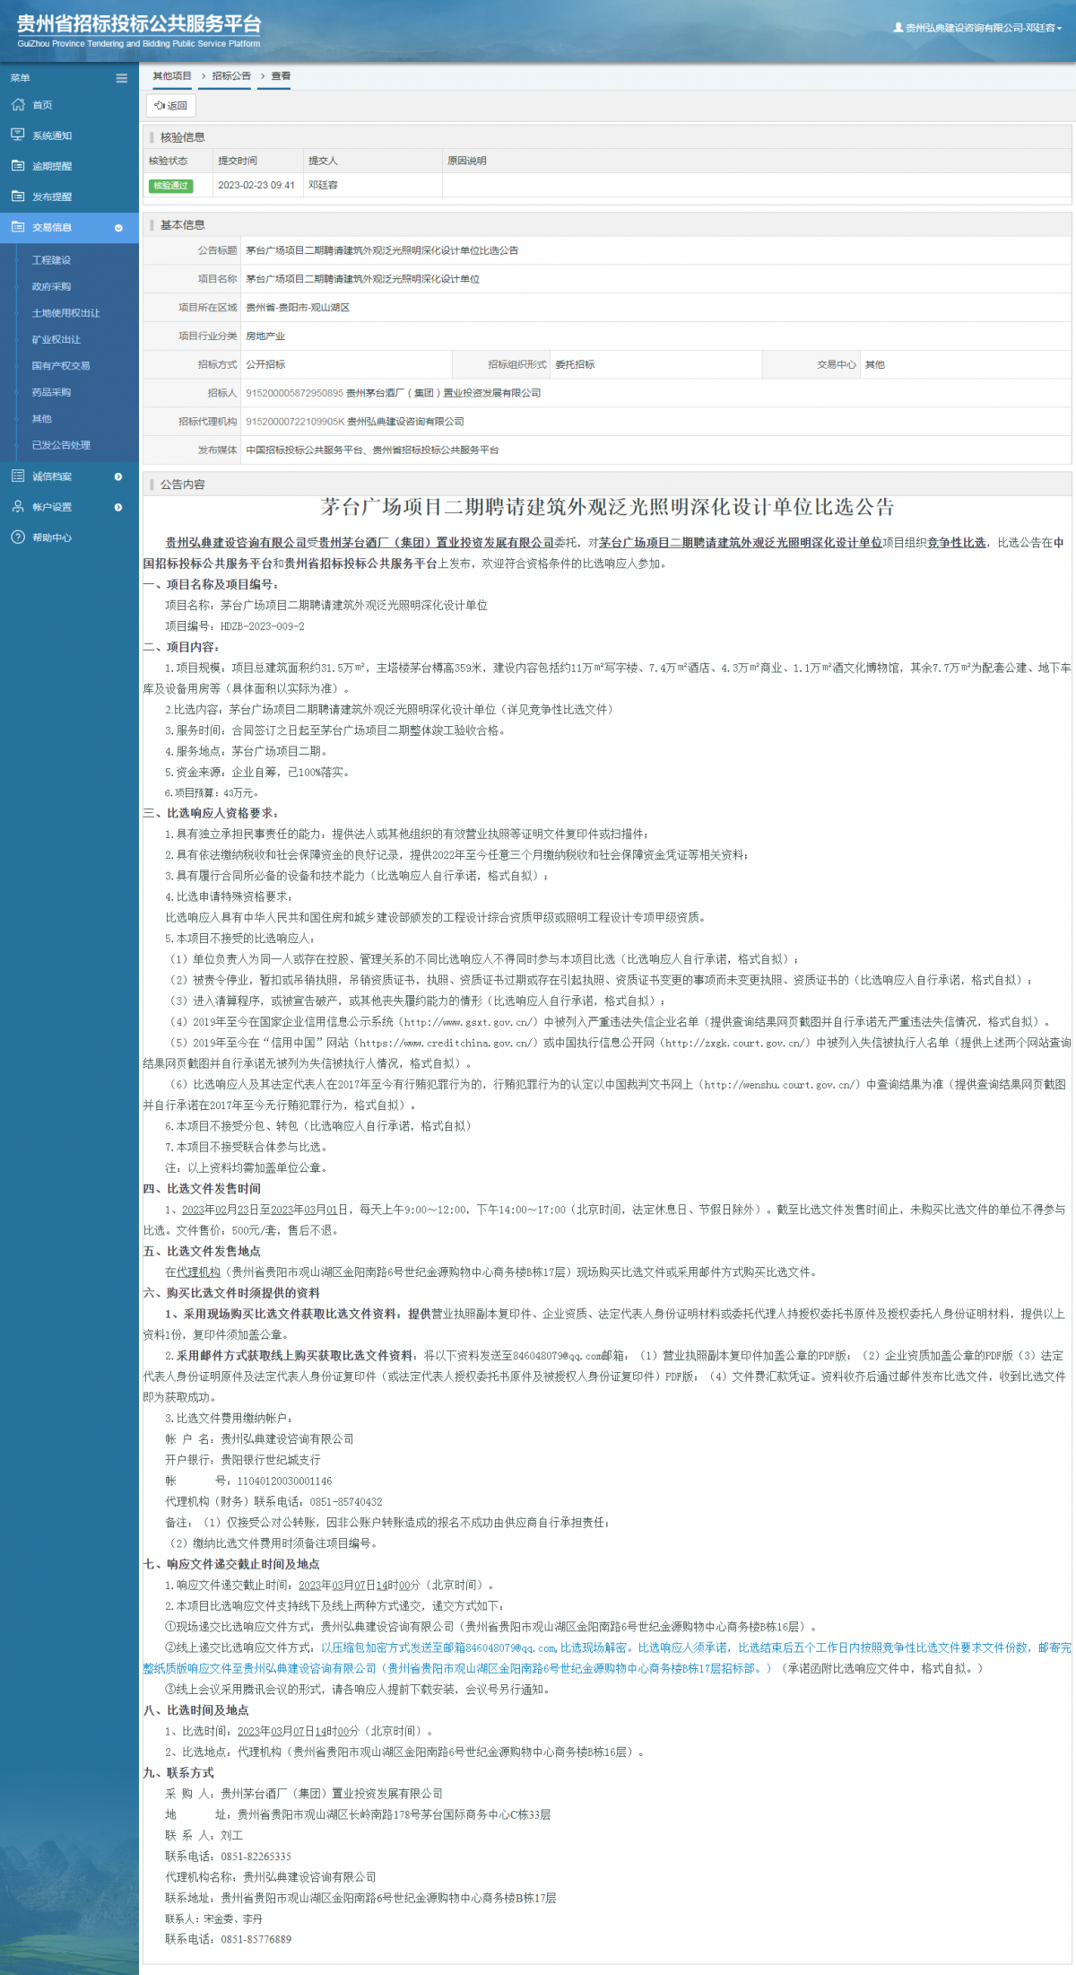Screen dimensions: 1076x1975
Task: Click the agency phone 0851-85776889
Action: (x=256, y=1939)
